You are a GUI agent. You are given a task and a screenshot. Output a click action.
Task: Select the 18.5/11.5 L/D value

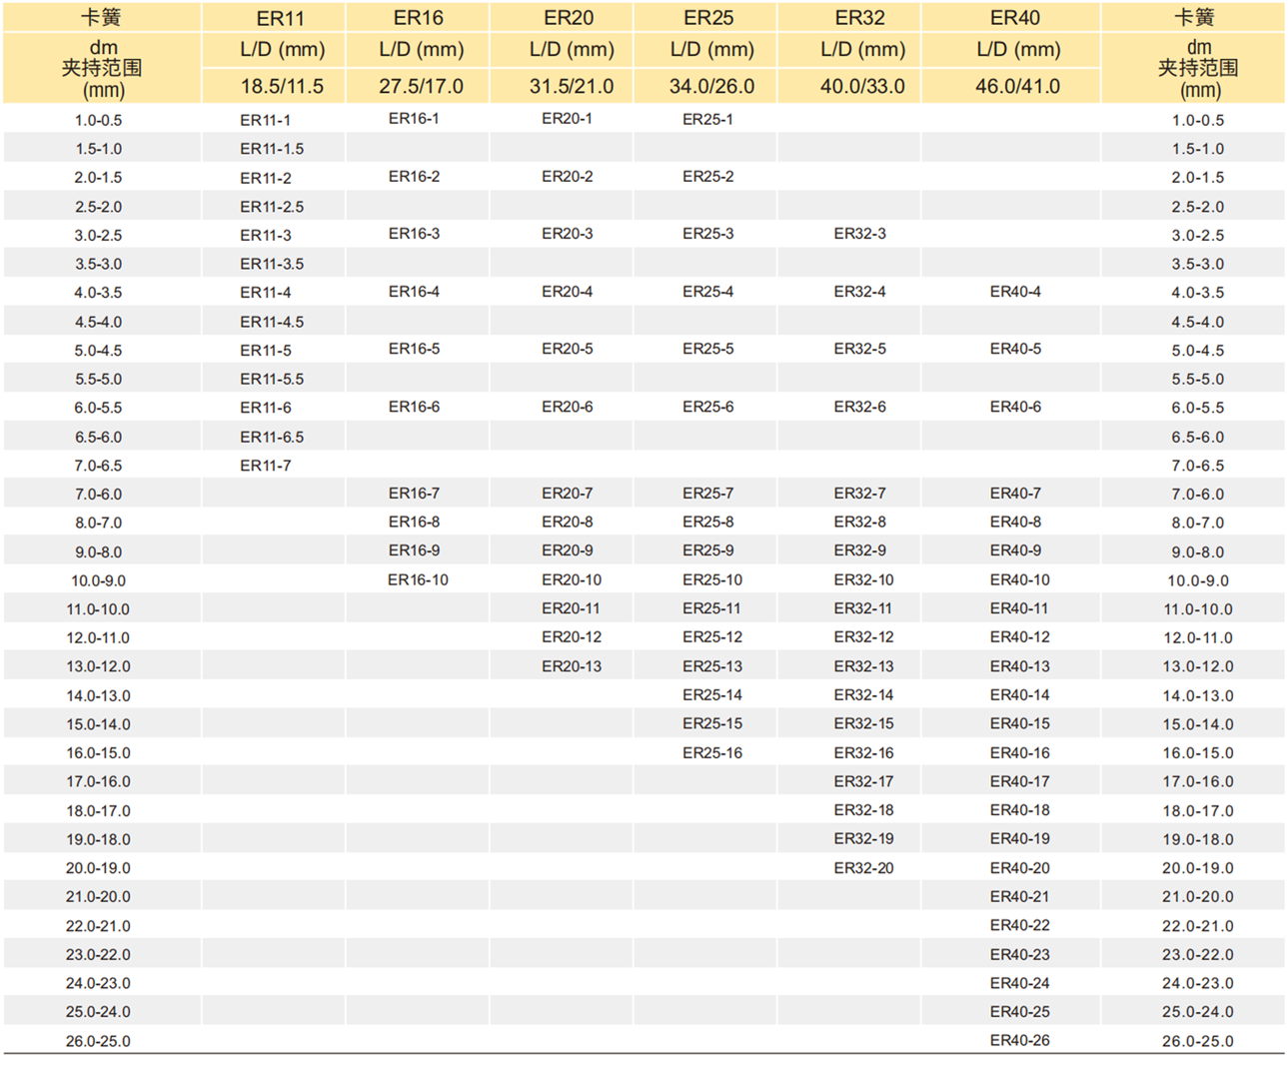[x=282, y=86]
